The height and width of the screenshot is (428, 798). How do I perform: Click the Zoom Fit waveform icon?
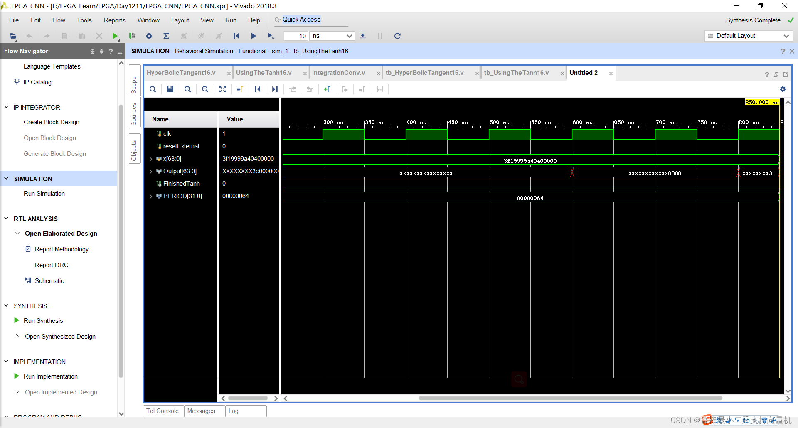pos(223,89)
